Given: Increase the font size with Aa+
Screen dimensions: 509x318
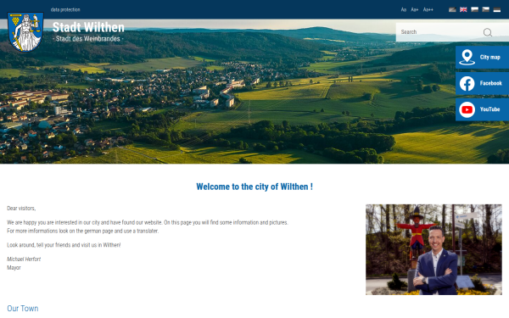Looking at the screenshot, I should click(415, 9).
